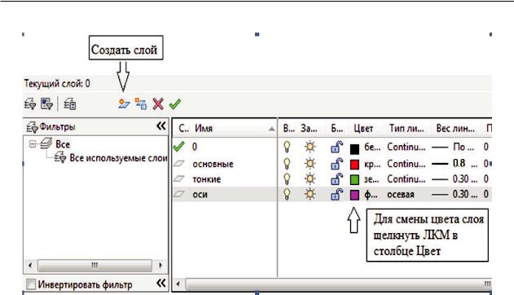Image resolution: width=514 pixels, height=295 pixels.
Task: Freeze layer 0 with sun icon
Action: pos(310,147)
